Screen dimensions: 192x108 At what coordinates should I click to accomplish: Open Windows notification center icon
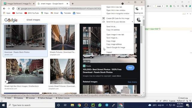coord(187,105)
